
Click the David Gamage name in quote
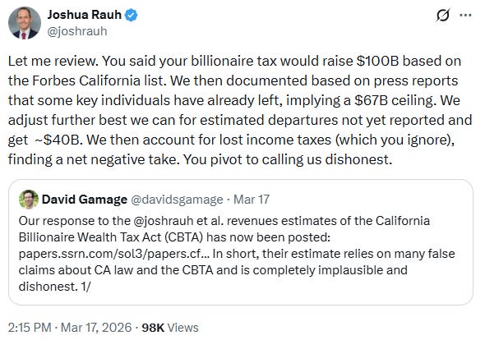pyautogui.click(x=85, y=200)
